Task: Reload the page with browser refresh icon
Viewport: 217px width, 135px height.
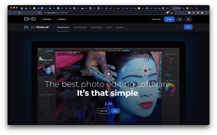Action: 19,12
